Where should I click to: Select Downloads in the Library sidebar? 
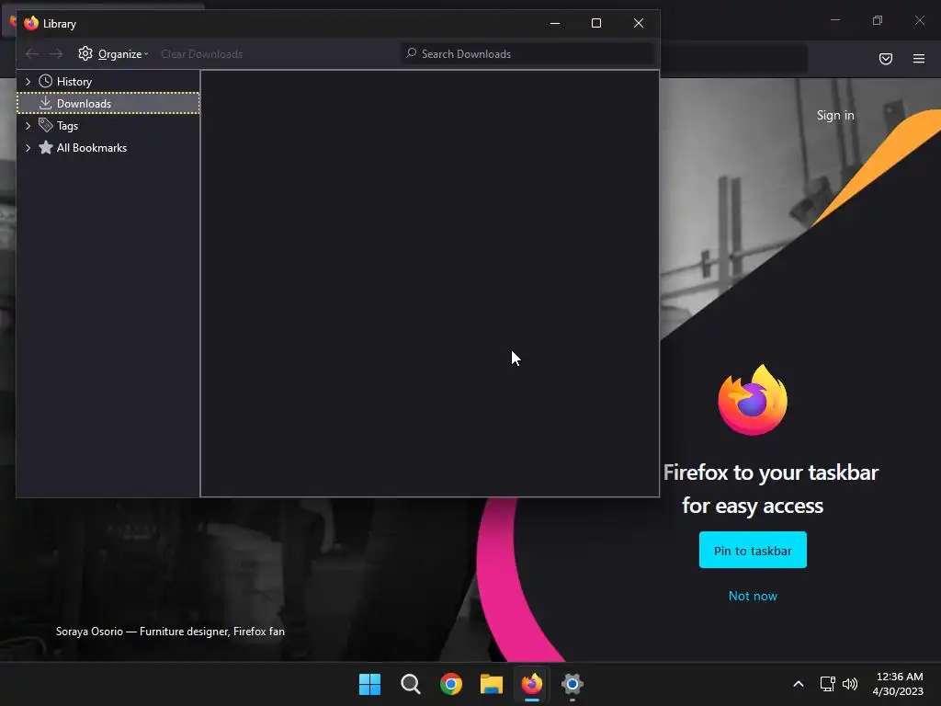pos(108,103)
